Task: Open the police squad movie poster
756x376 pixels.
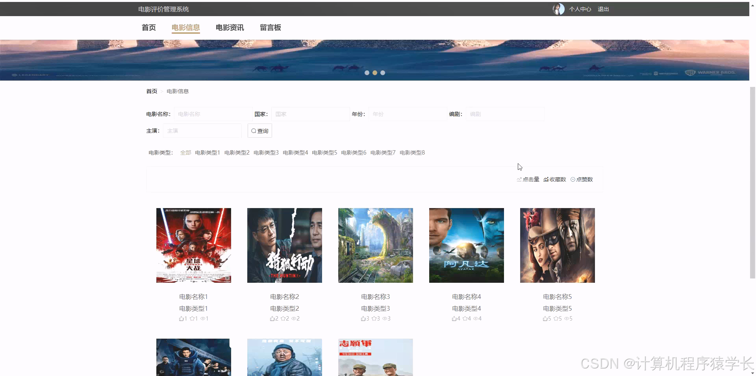Action: pyautogui.click(x=194, y=357)
